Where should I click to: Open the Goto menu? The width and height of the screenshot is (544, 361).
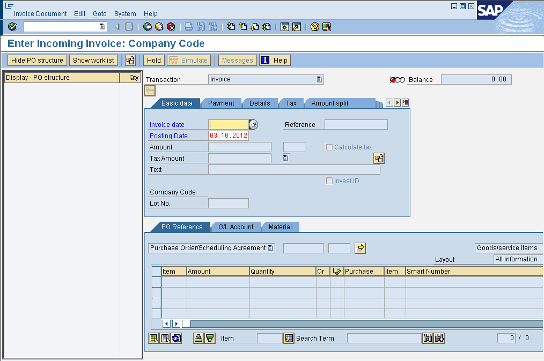pos(100,14)
